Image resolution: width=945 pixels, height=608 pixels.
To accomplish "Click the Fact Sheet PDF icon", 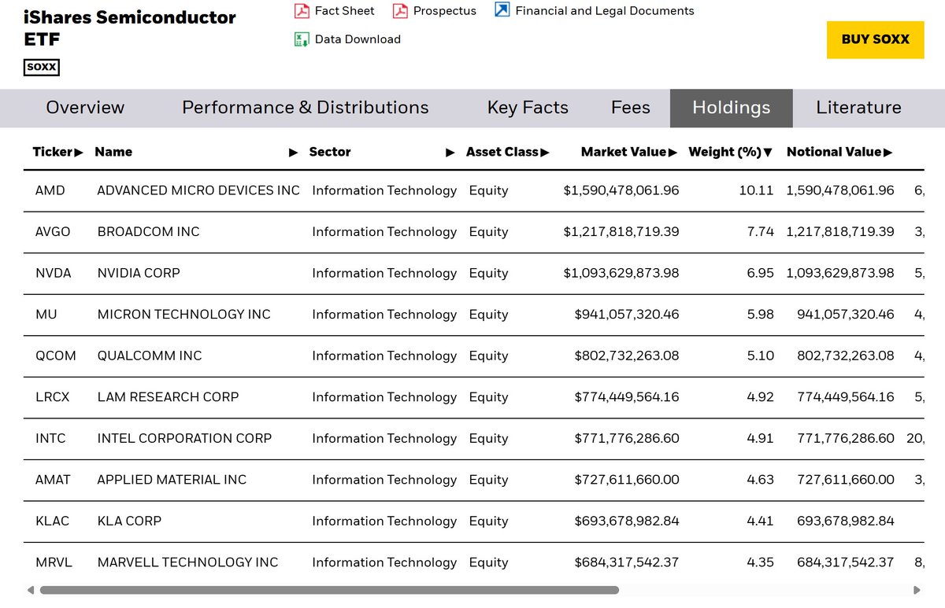I will pos(302,11).
